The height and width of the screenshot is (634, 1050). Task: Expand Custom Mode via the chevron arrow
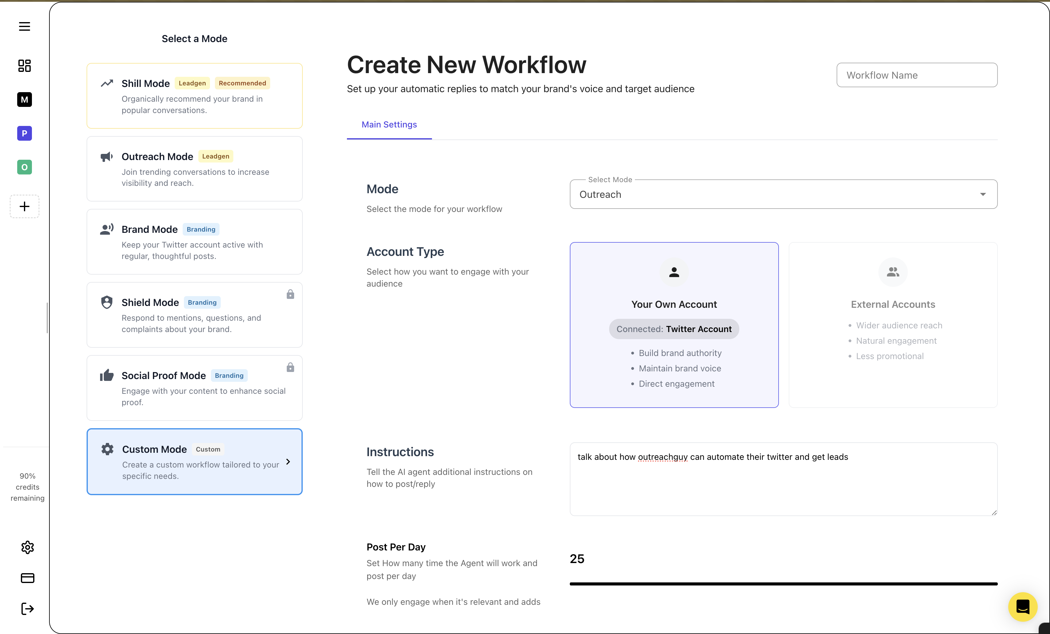pos(288,462)
